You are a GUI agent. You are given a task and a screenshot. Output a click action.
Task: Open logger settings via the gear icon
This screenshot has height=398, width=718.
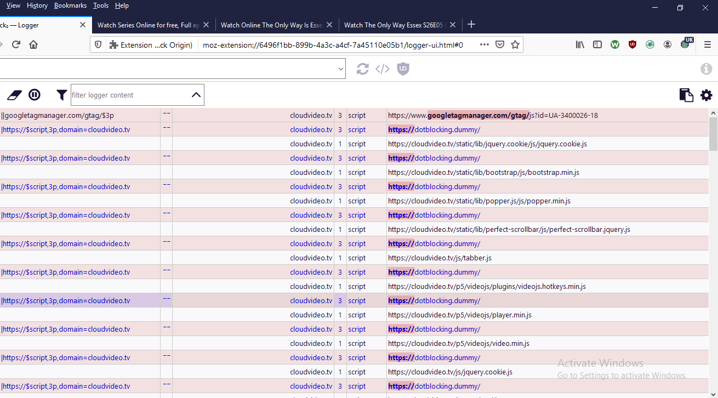(x=706, y=94)
